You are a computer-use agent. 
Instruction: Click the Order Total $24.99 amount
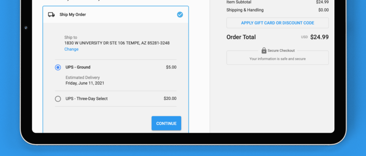coord(319,37)
